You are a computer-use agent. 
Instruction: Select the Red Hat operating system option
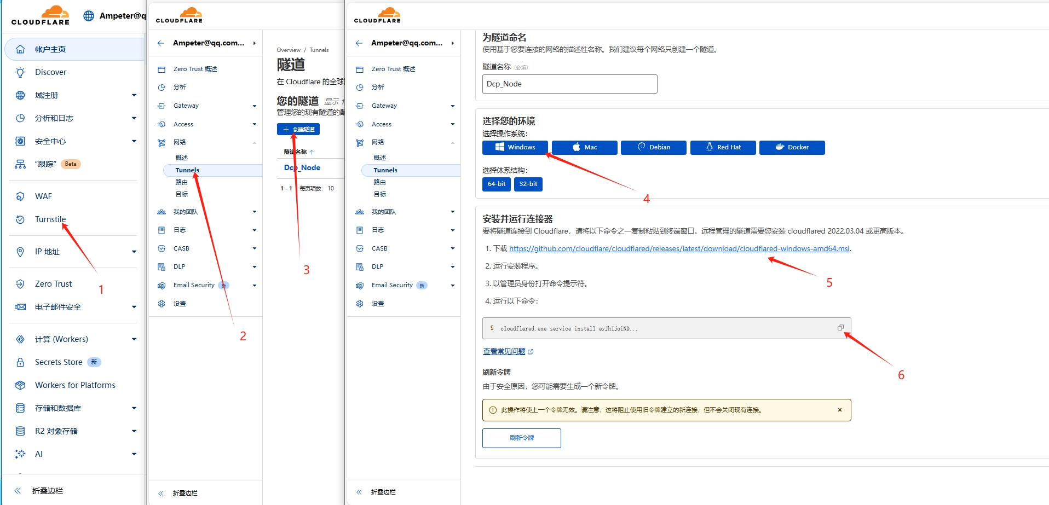(x=723, y=148)
